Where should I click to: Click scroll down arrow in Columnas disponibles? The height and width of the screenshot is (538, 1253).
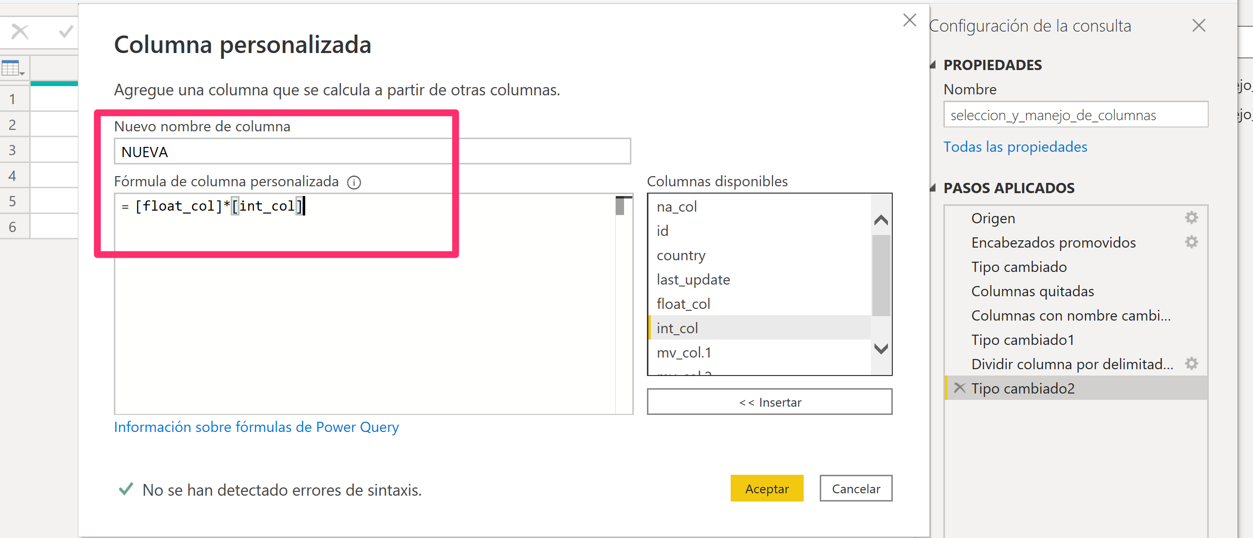click(881, 349)
